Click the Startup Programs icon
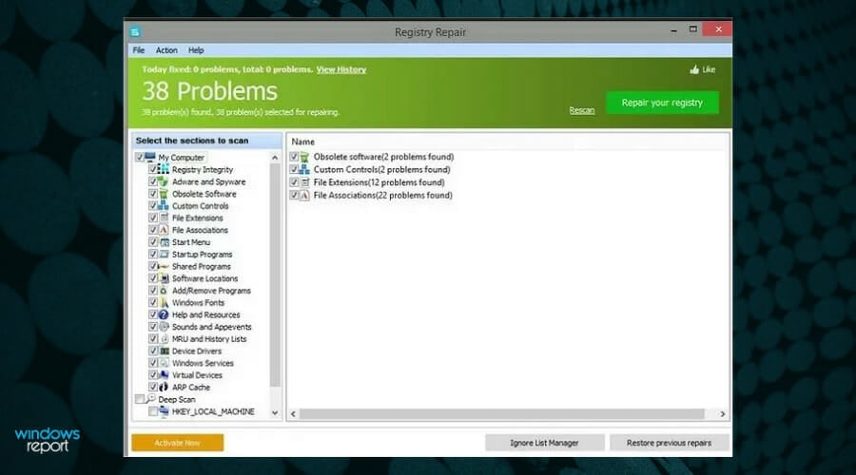 164,255
